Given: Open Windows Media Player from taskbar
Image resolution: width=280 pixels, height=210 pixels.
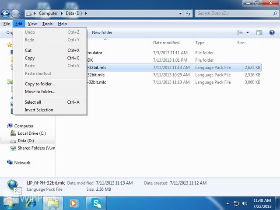Looking at the screenshot, I should click(73, 203).
